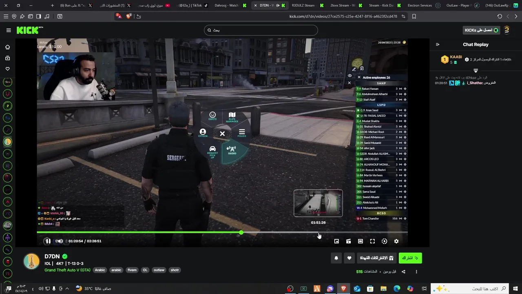The width and height of the screenshot is (522, 294).
Task: Select the outlaw tag
Action: point(159,270)
